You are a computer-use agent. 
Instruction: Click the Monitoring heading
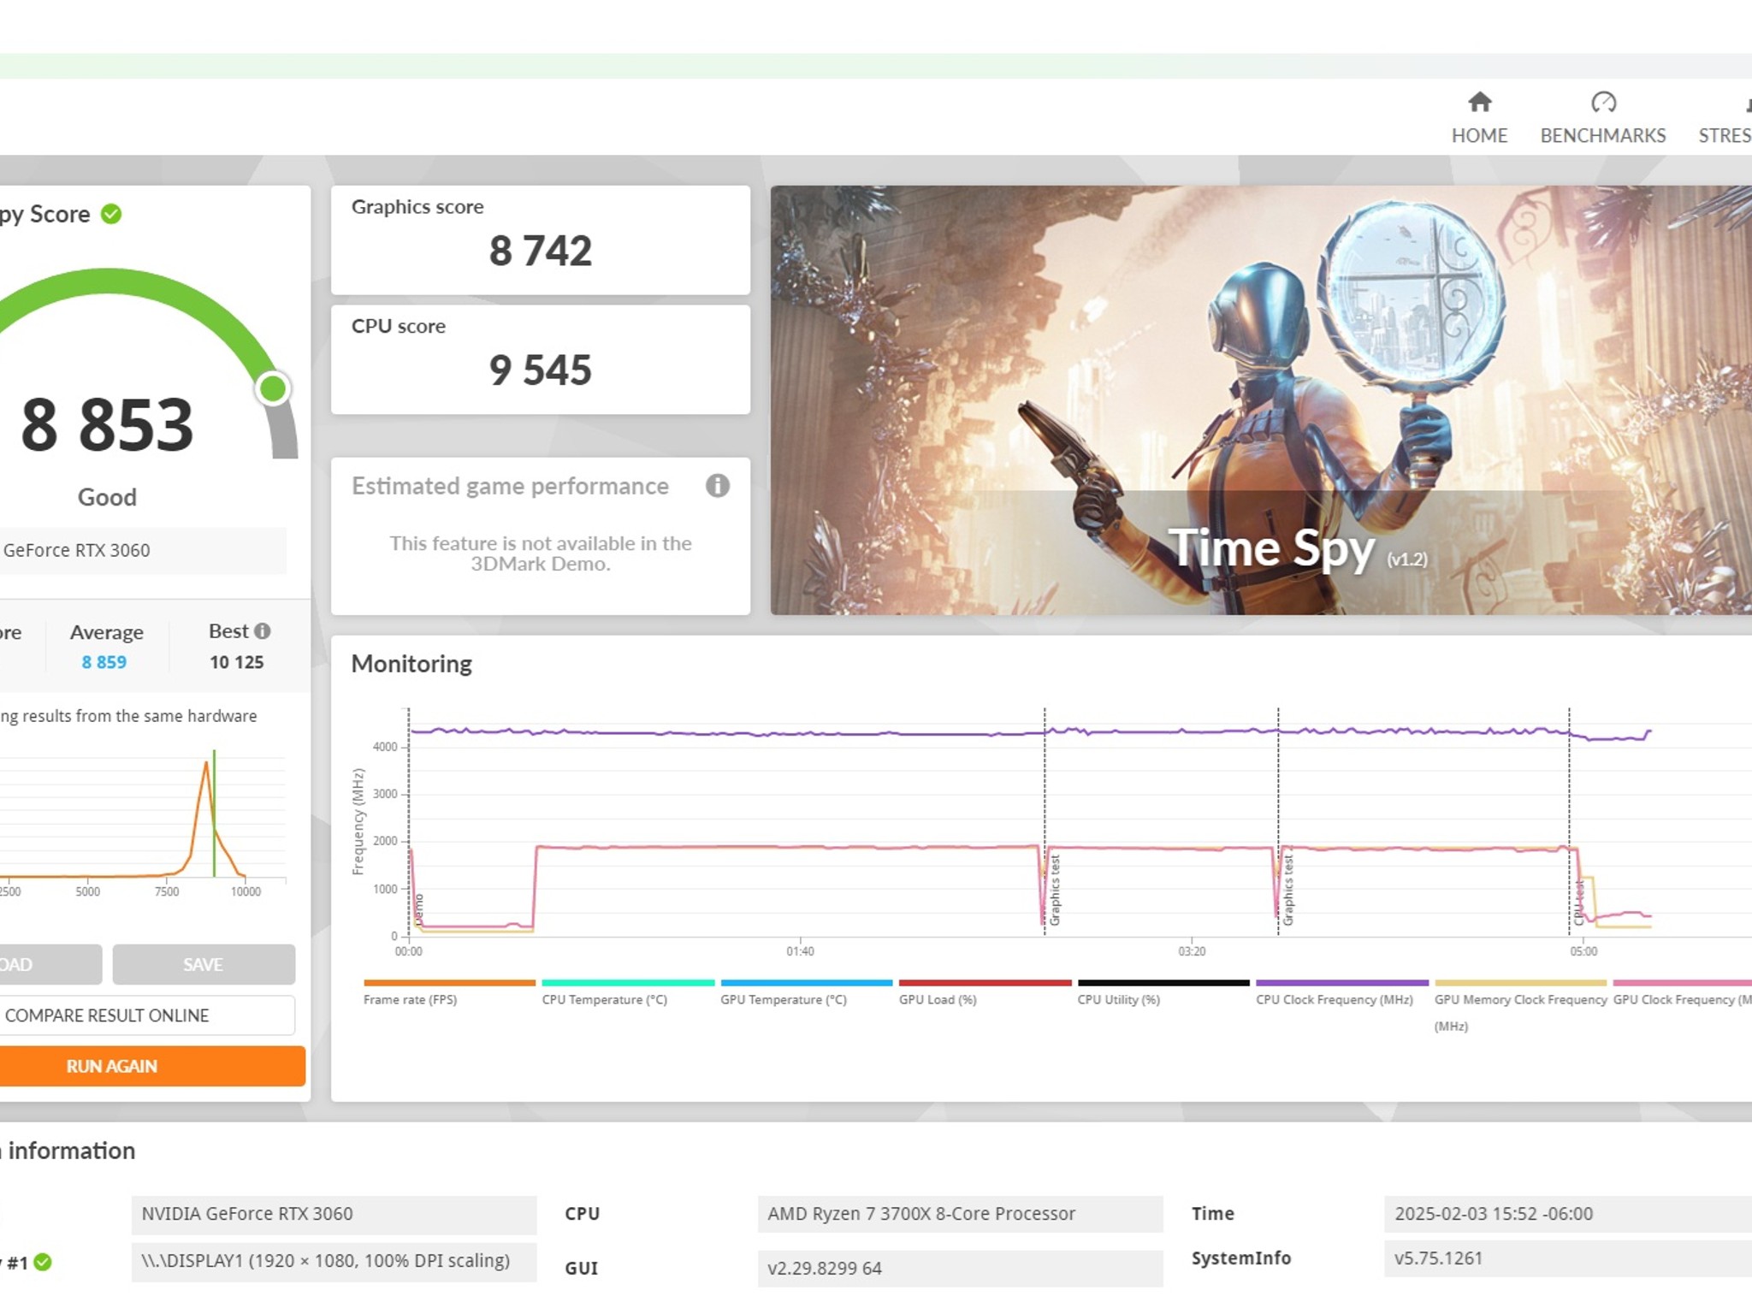411,664
